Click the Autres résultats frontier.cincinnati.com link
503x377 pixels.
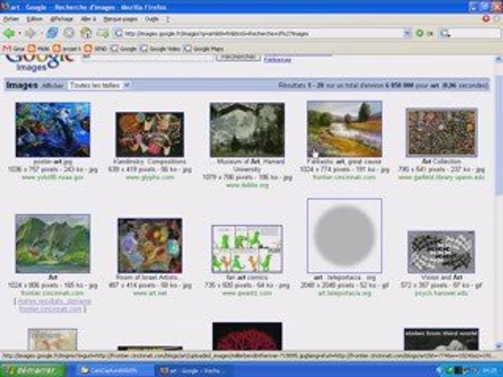52,305
